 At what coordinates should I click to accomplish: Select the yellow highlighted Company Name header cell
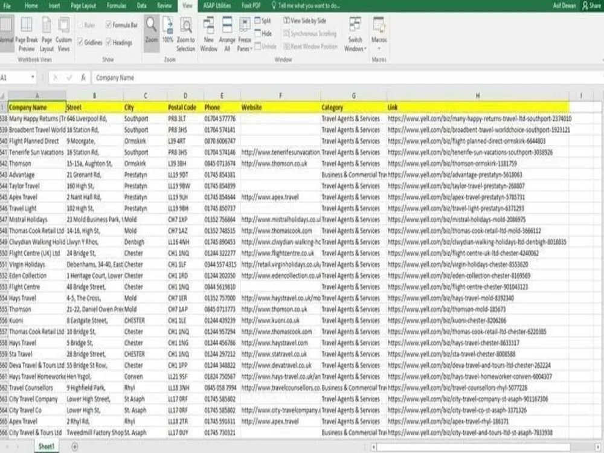tap(36, 107)
